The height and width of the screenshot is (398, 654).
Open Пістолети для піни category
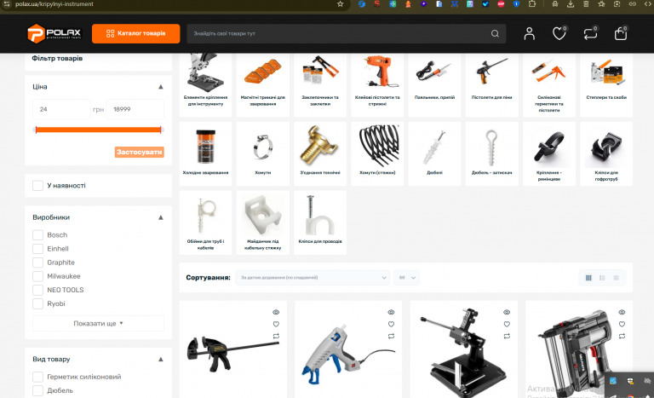coord(491,84)
